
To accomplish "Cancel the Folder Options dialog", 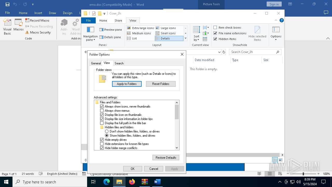I will (x=154, y=169).
